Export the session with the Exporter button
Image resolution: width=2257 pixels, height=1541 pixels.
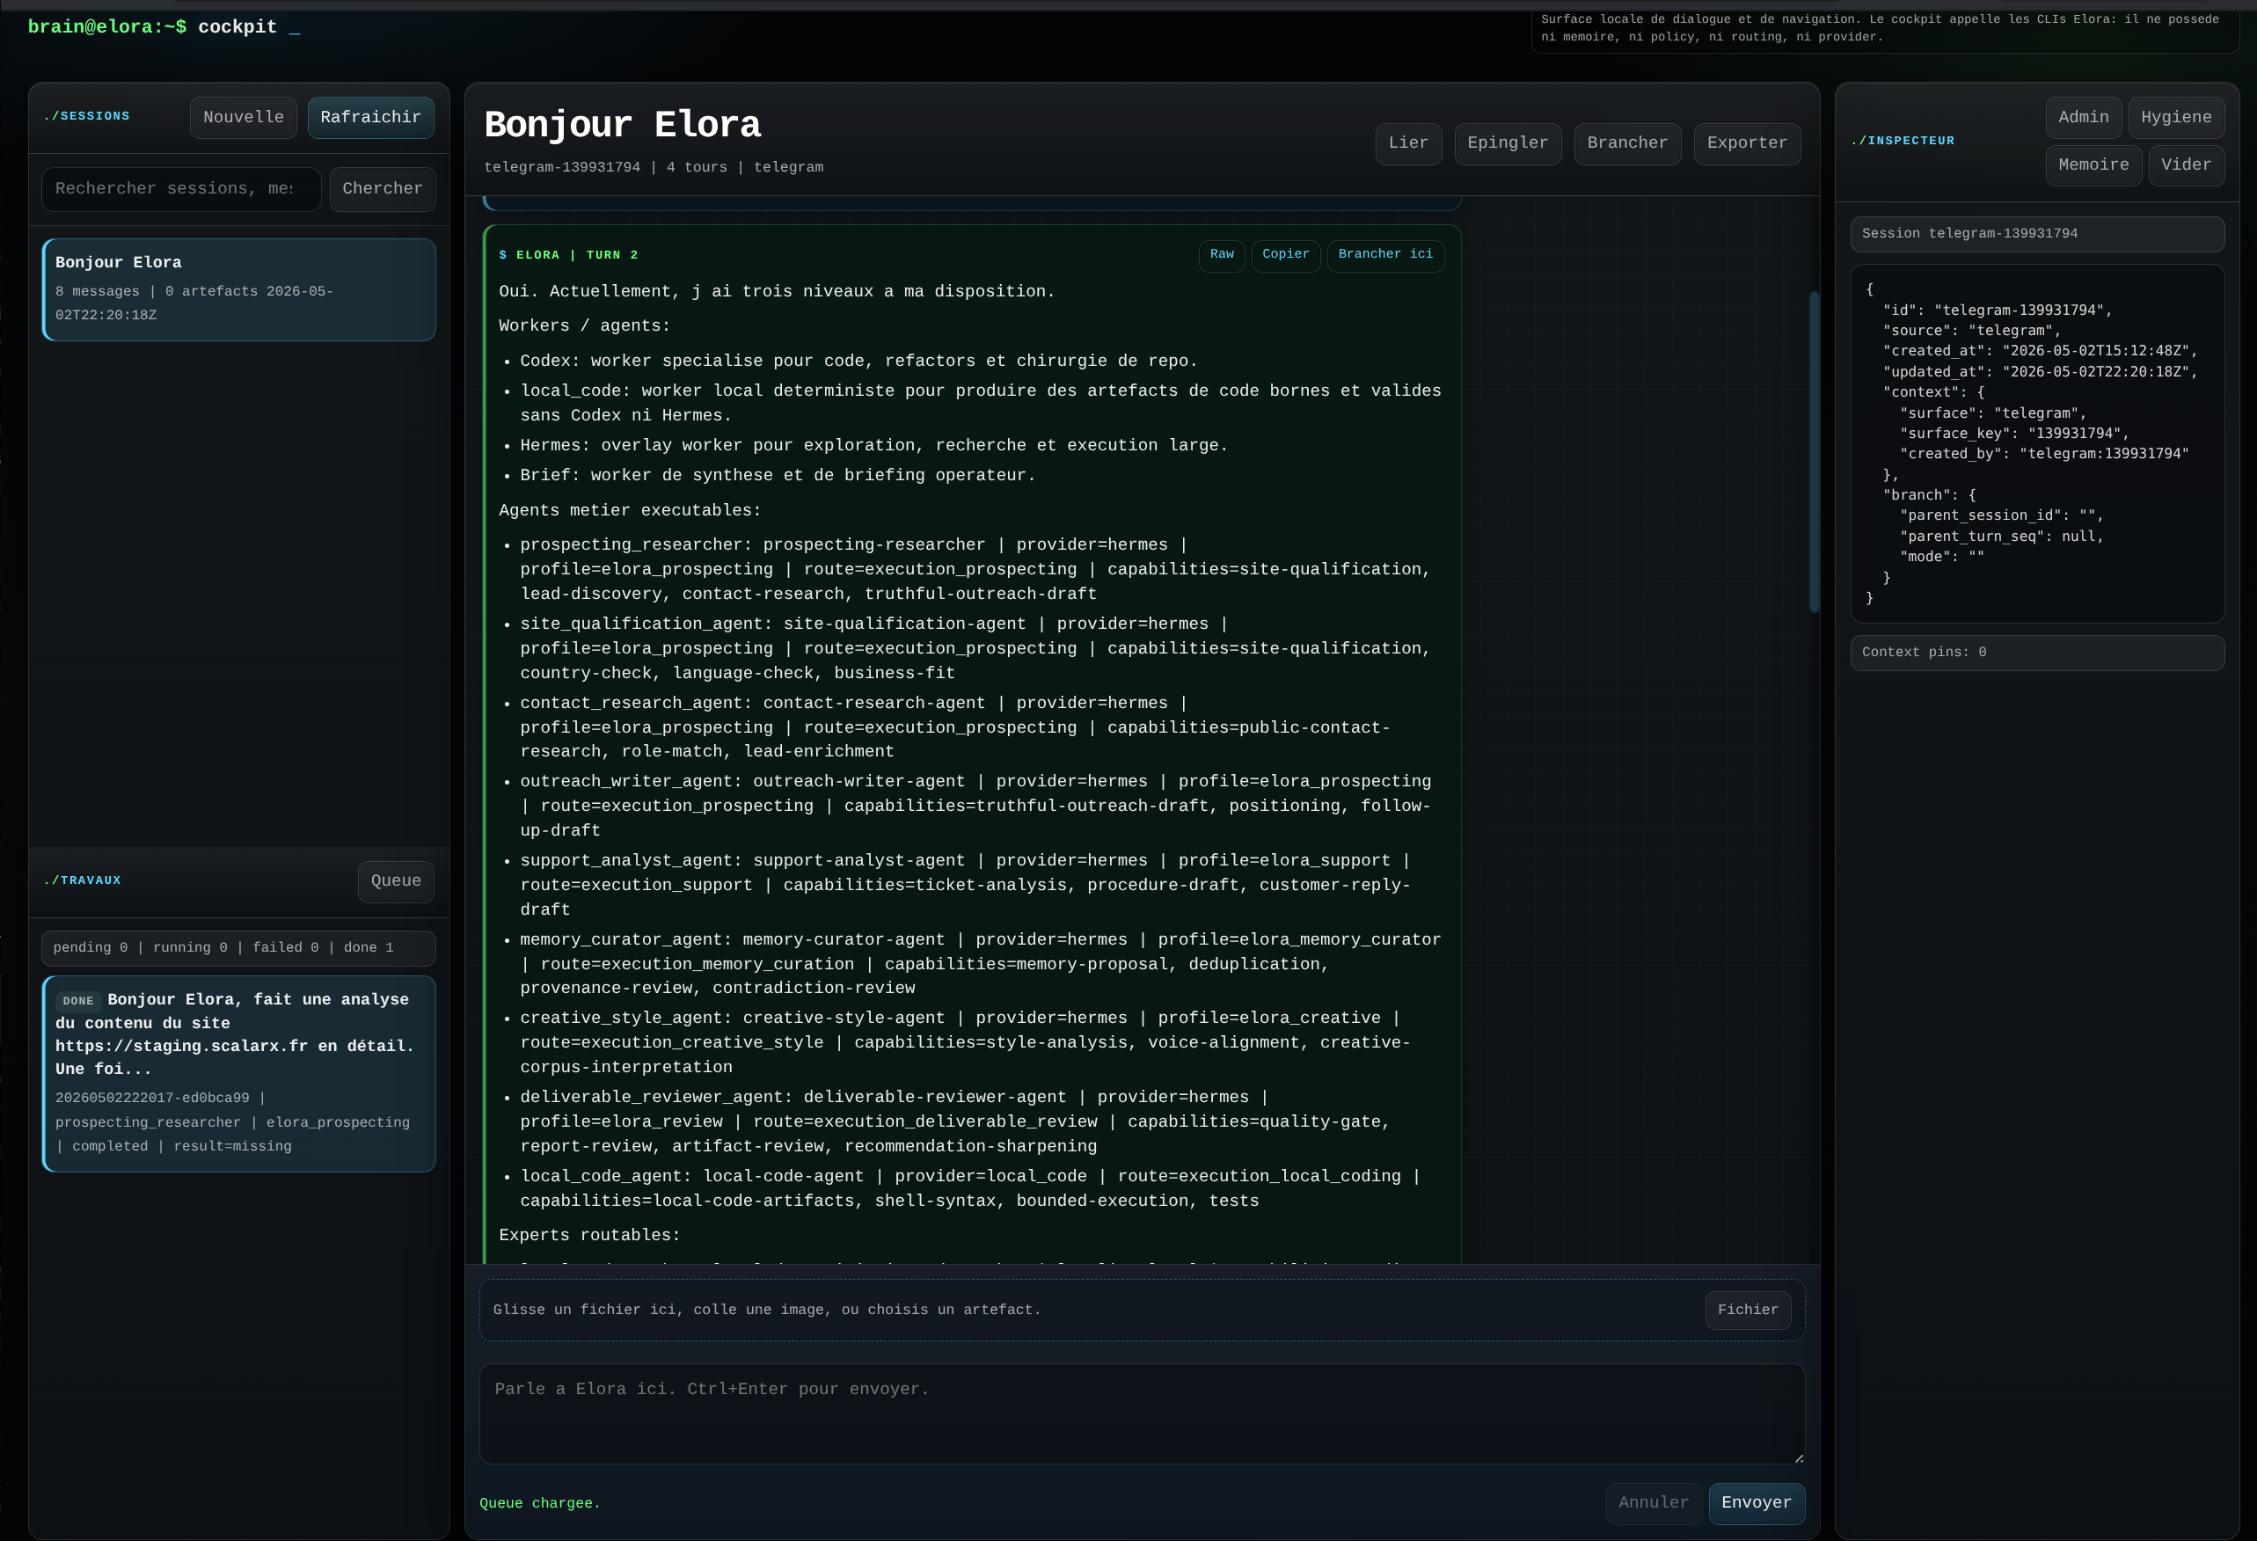coord(1747,143)
